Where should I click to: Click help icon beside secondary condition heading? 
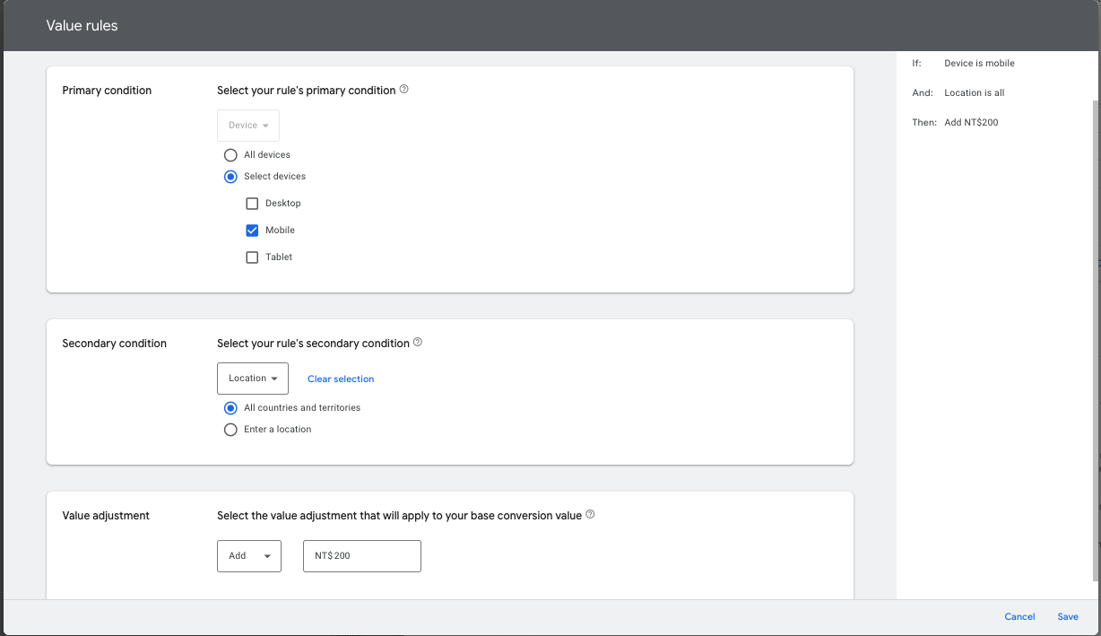[418, 343]
